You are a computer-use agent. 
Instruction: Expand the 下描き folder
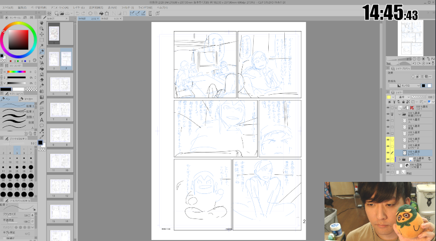pyautogui.click(x=399, y=159)
